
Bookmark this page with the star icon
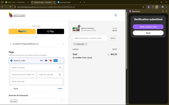[143, 7]
